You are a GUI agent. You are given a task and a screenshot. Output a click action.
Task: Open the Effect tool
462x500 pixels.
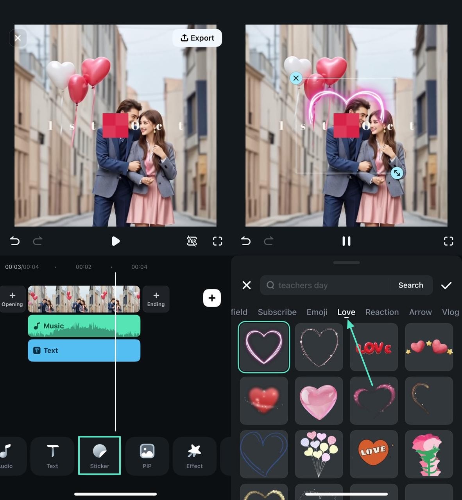194,455
